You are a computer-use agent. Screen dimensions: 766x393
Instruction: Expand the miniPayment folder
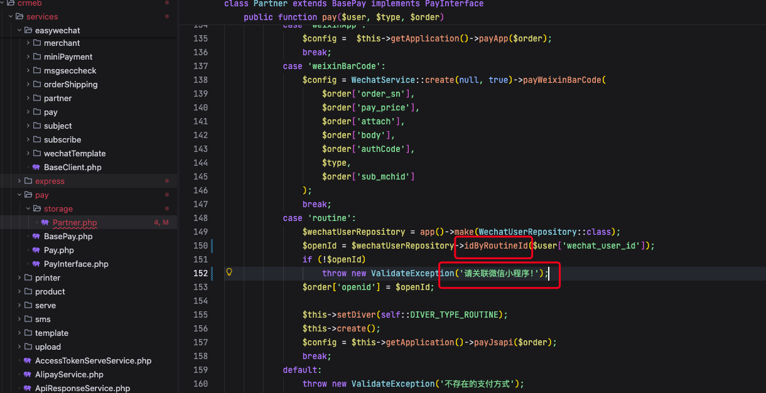click(x=29, y=57)
